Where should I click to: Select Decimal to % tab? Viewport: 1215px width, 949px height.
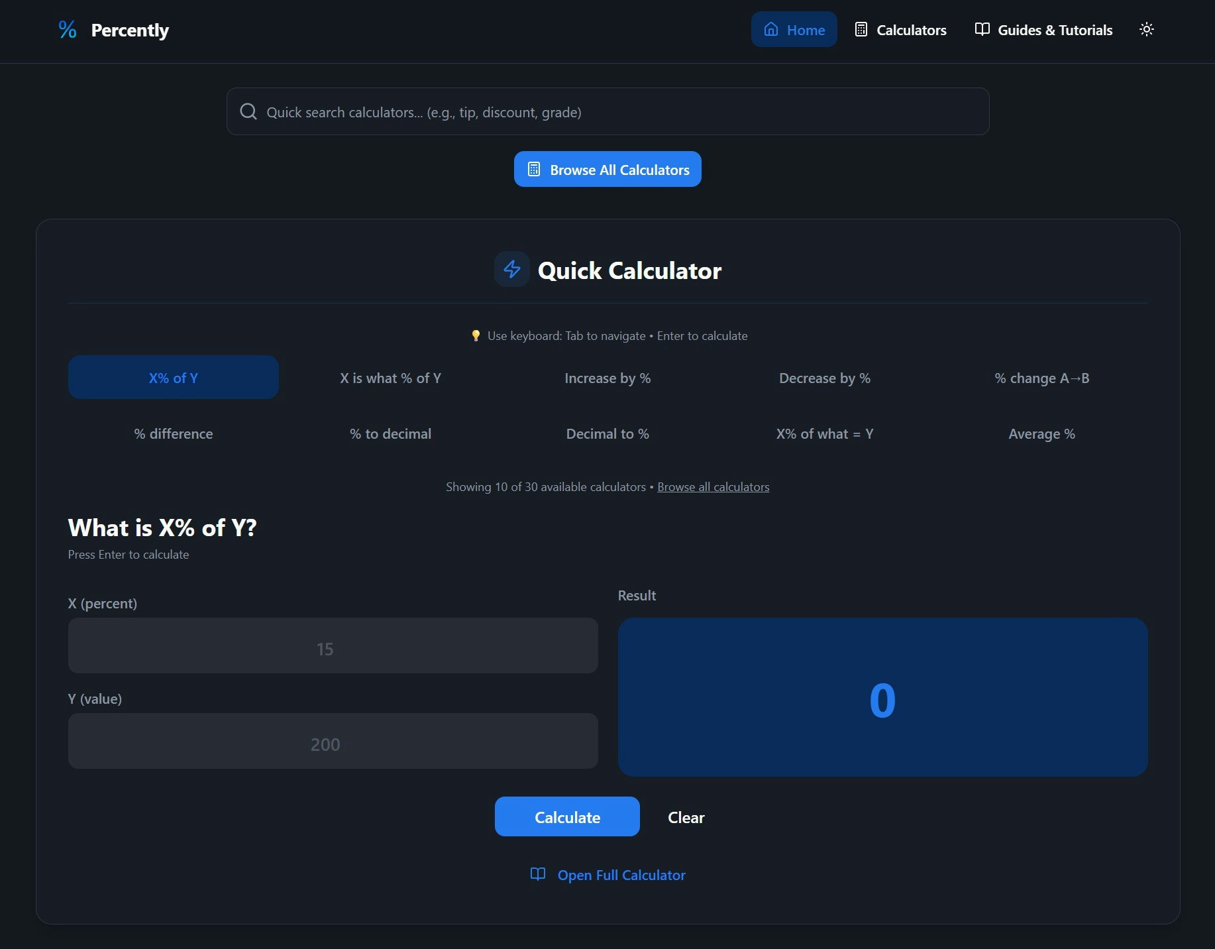[607, 433]
